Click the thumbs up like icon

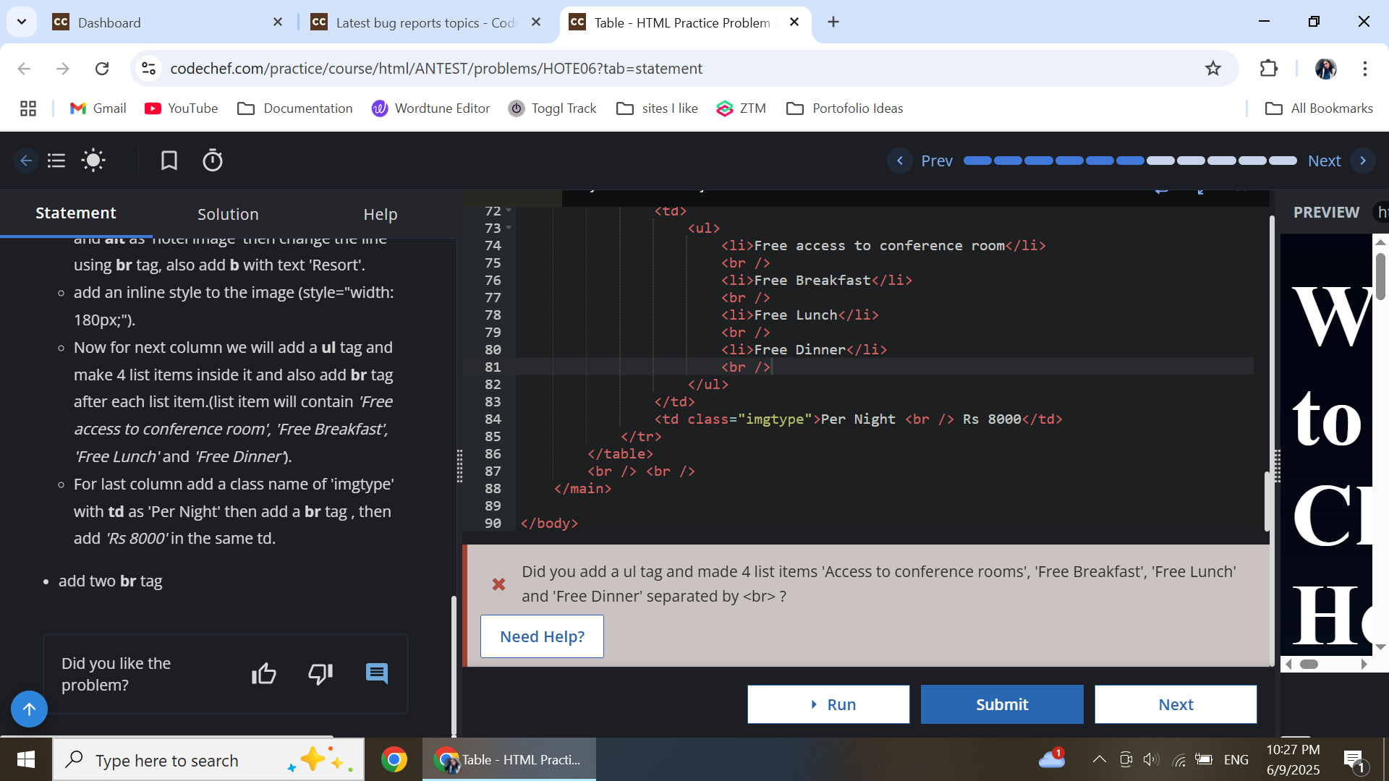coord(264,674)
